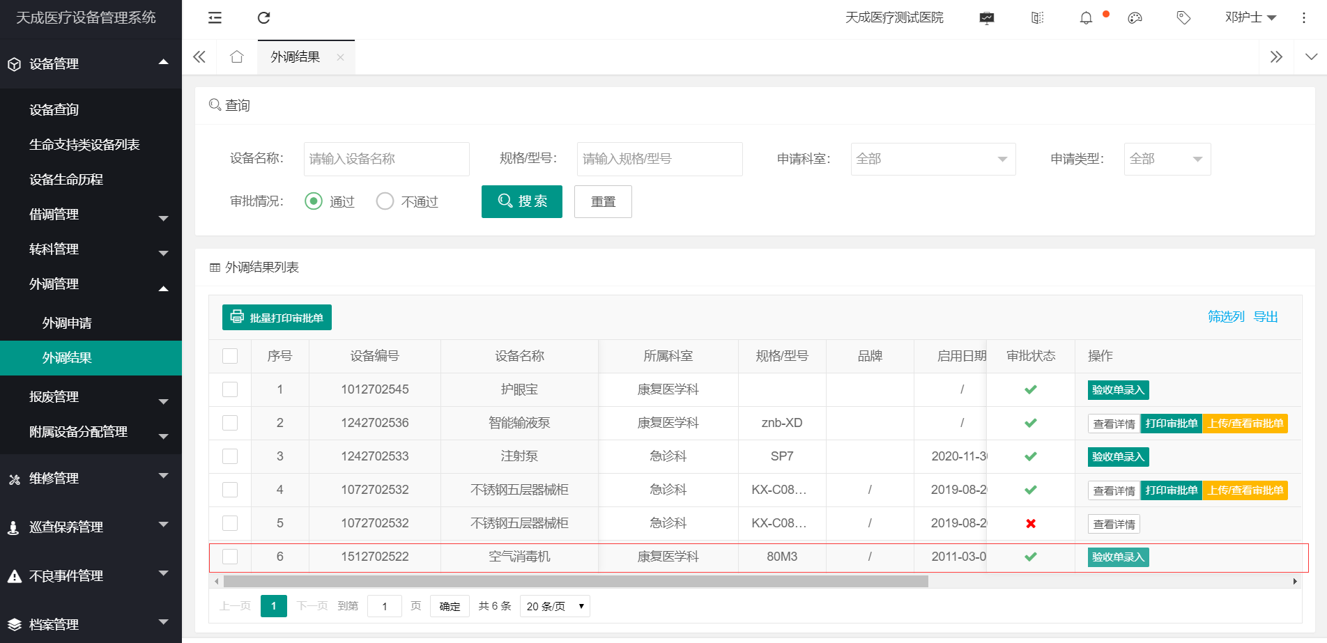Viewport: 1327px width, 643px height.
Task: Click the 规格/型号 input field
Action: point(660,159)
